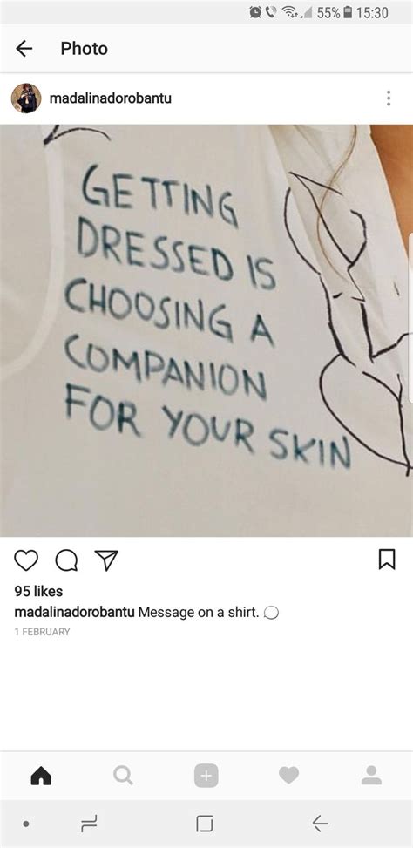Tap the 1 FEBRUARY post date
The width and height of the screenshot is (413, 848).
click(x=42, y=631)
